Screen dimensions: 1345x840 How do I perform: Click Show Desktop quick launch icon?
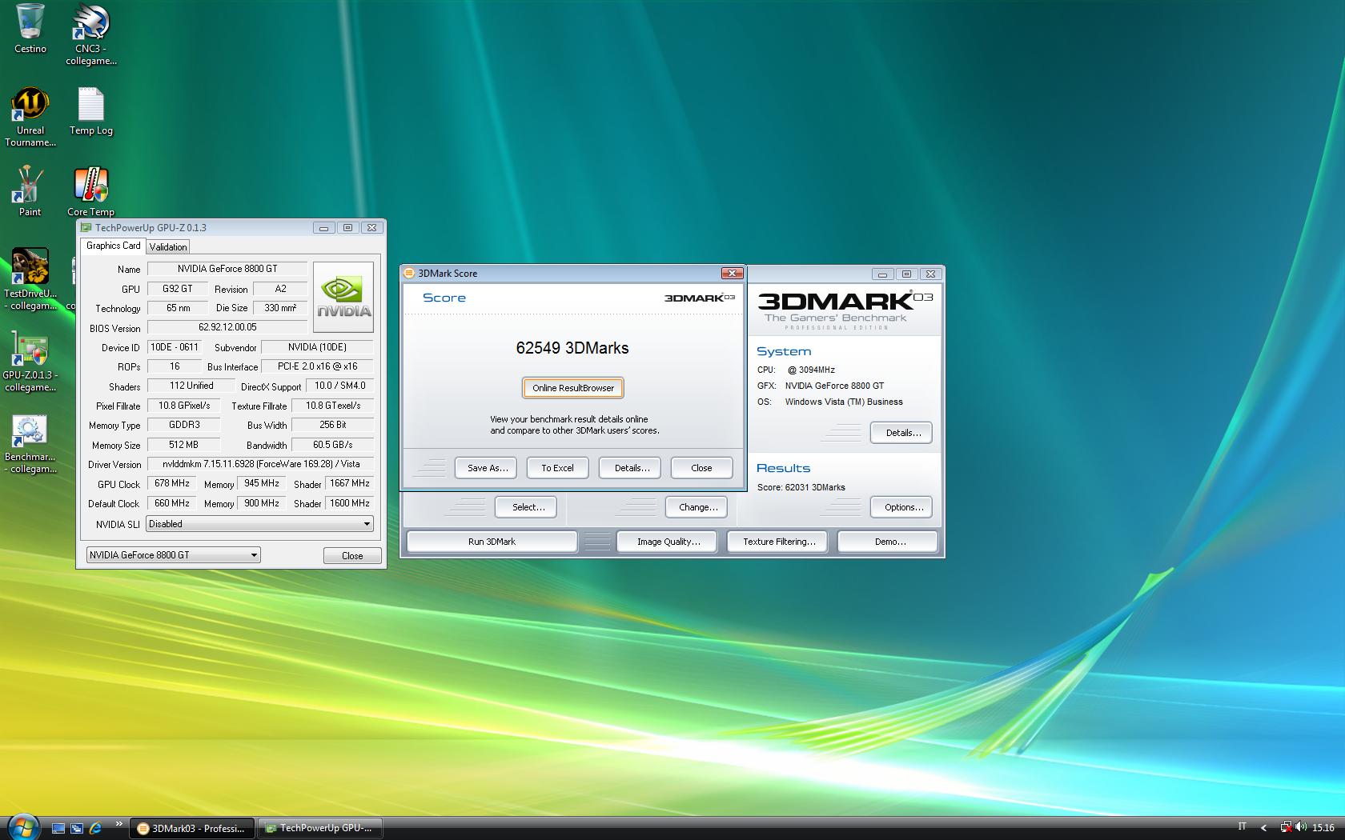pos(58,828)
